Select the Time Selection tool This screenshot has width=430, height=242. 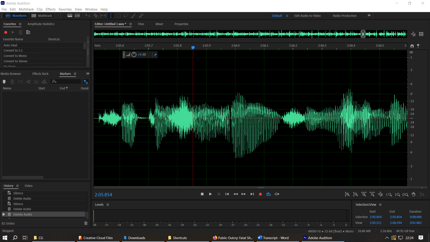click(x=110, y=16)
